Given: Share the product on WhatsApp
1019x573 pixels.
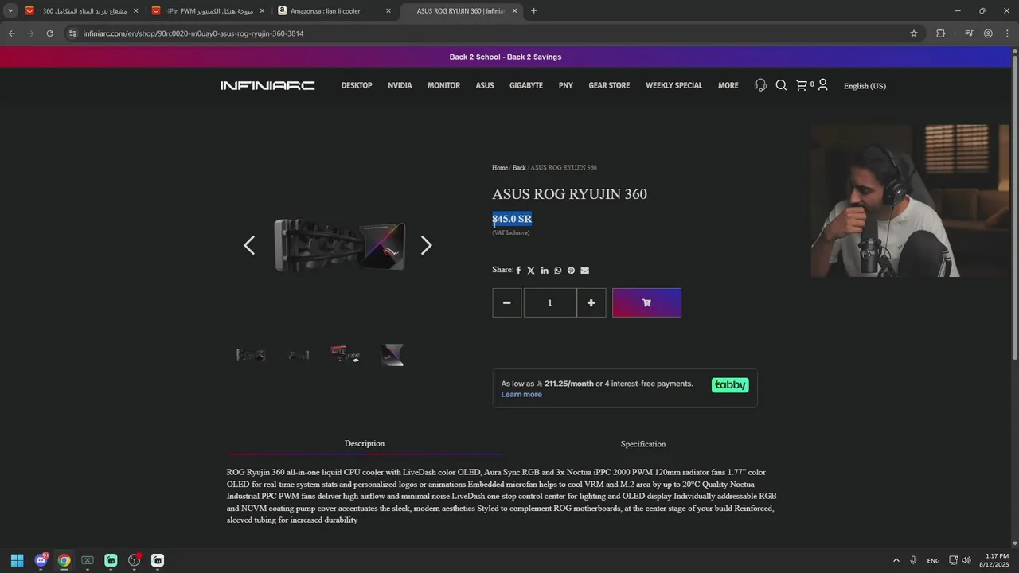Looking at the screenshot, I should coord(557,271).
